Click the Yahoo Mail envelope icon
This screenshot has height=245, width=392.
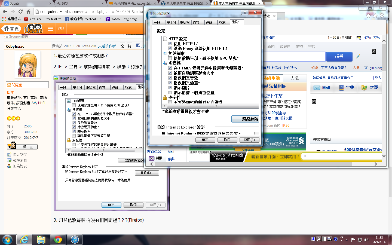click(317, 88)
